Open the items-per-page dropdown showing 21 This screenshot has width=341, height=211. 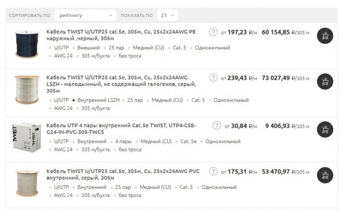[168, 15]
